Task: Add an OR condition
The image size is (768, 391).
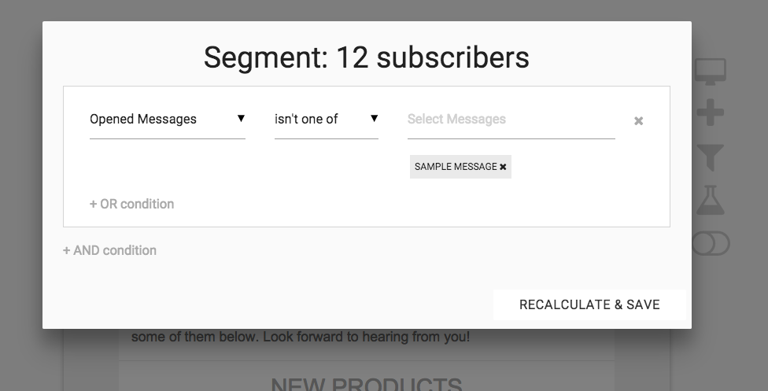Action: coord(131,204)
